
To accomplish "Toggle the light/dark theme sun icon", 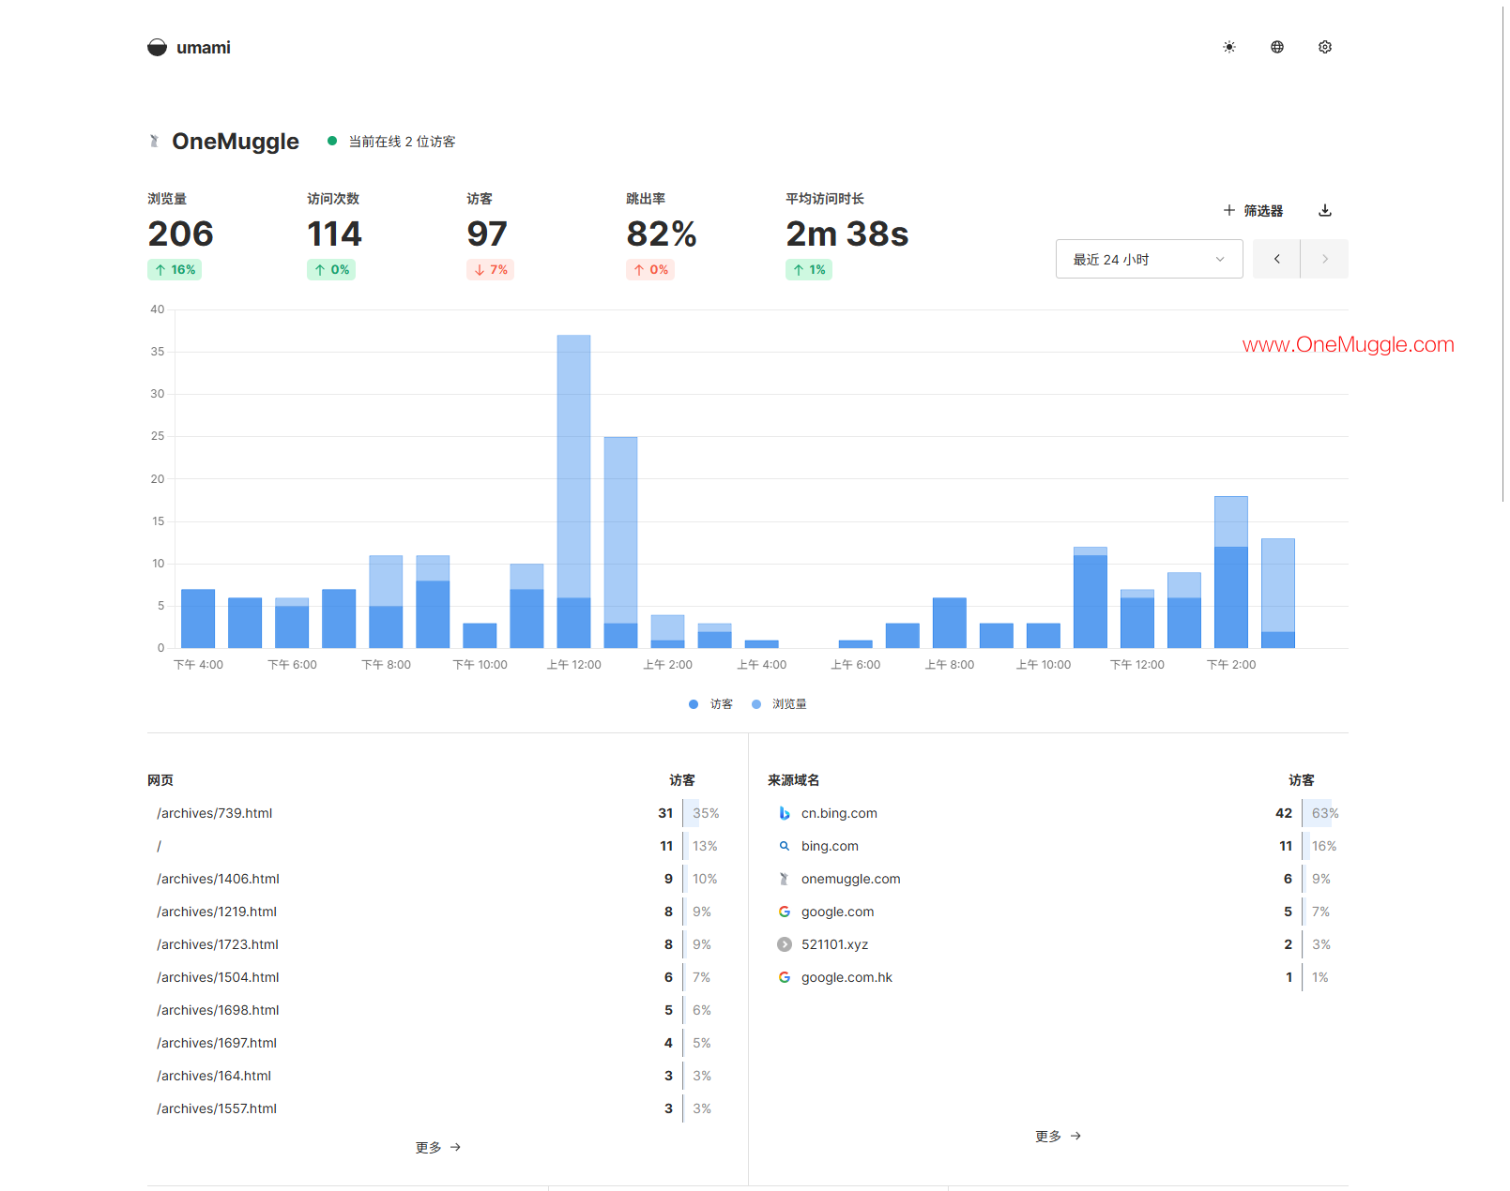I will 1229,47.
